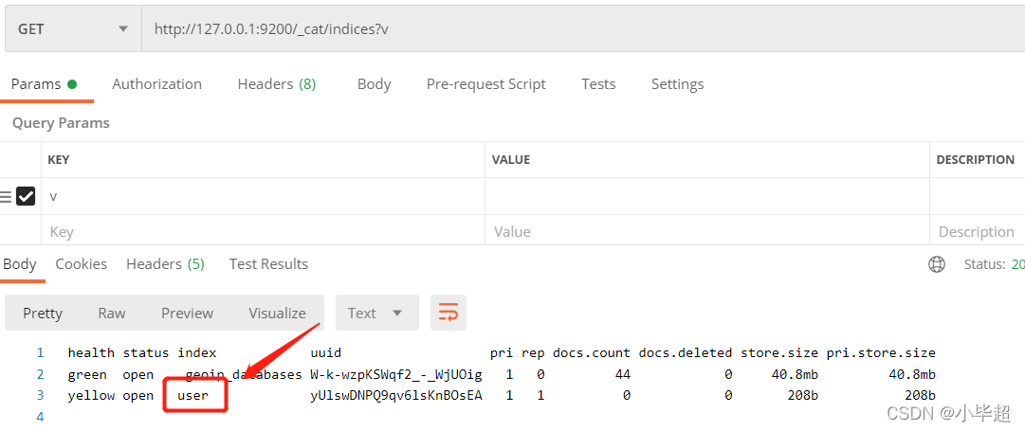Click the 'docs.count' column header
This screenshot has width=1025, height=431.
(x=592, y=352)
